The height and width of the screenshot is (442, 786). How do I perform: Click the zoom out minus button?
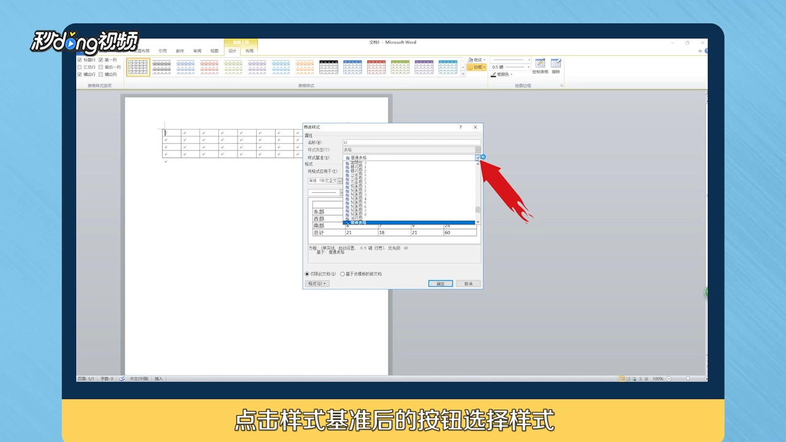click(669, 379)
